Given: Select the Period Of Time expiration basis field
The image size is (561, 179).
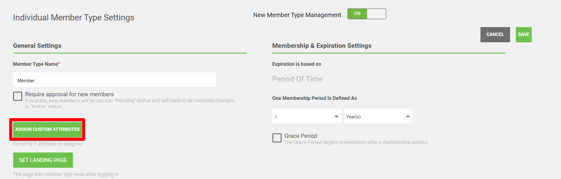Looking at the screenshot, I should (x=297, y=79).
